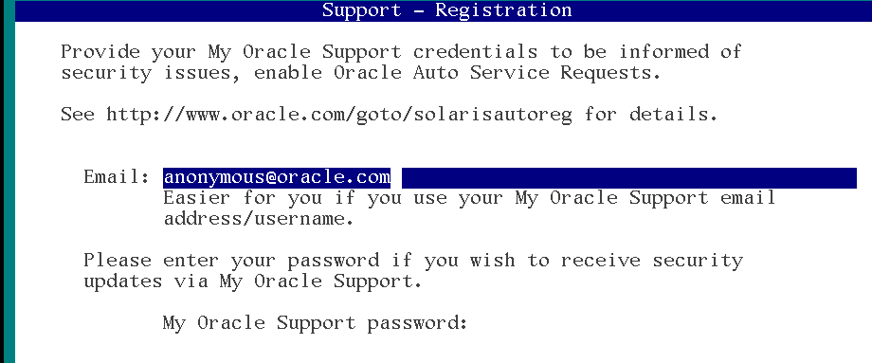The width and height of the screenshot is (872, 363).
Task: Click the anonymous@oracle.com email text
Action: [x=277, y=178]
